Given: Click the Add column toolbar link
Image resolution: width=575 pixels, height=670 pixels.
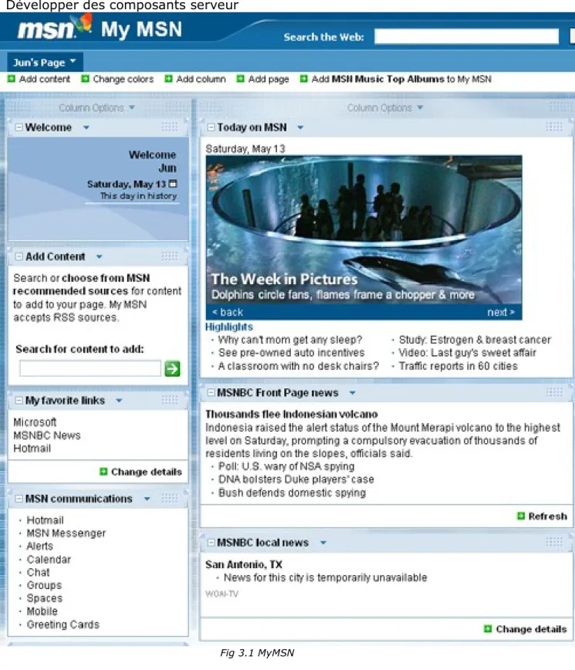Looking at the screenshot, I should click(201, 79).
